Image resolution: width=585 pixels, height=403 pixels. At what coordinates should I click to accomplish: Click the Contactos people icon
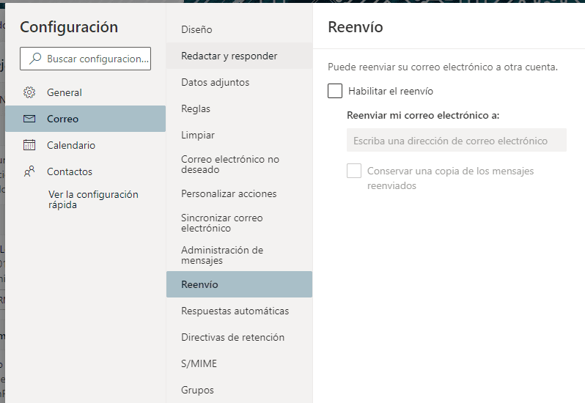(29, 171)
